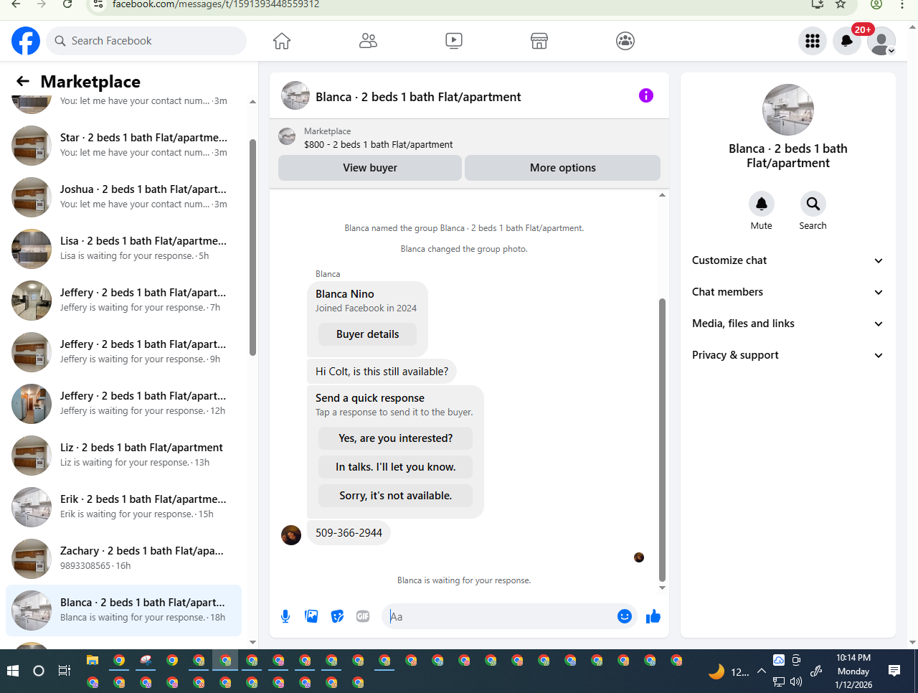Image resolution: width=918 pixels, height=693 pixels.
Task: Attach a photo using the image icon
Action: [x=311, y=616]
